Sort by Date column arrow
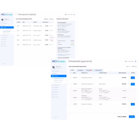 (x=76, y=73)
